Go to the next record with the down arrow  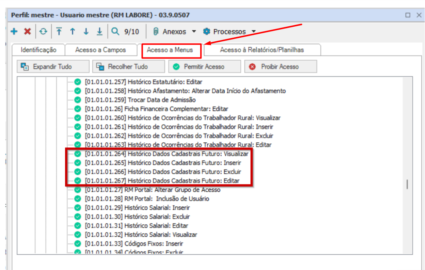(86, 31)
